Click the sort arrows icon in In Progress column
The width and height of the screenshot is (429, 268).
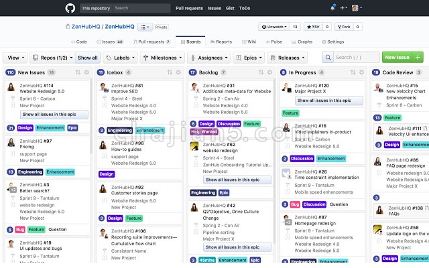click(x=353, y=72)
